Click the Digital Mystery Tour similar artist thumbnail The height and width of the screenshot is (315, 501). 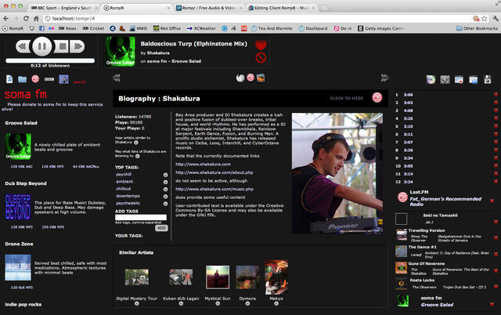click(x=137, y=277)
